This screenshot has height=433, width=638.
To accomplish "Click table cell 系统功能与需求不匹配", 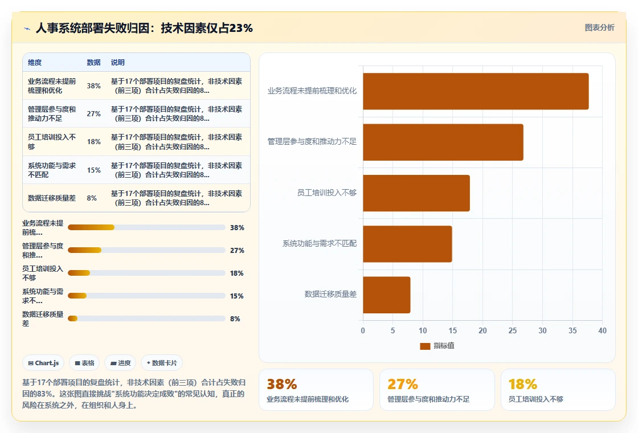I will 52,170.
